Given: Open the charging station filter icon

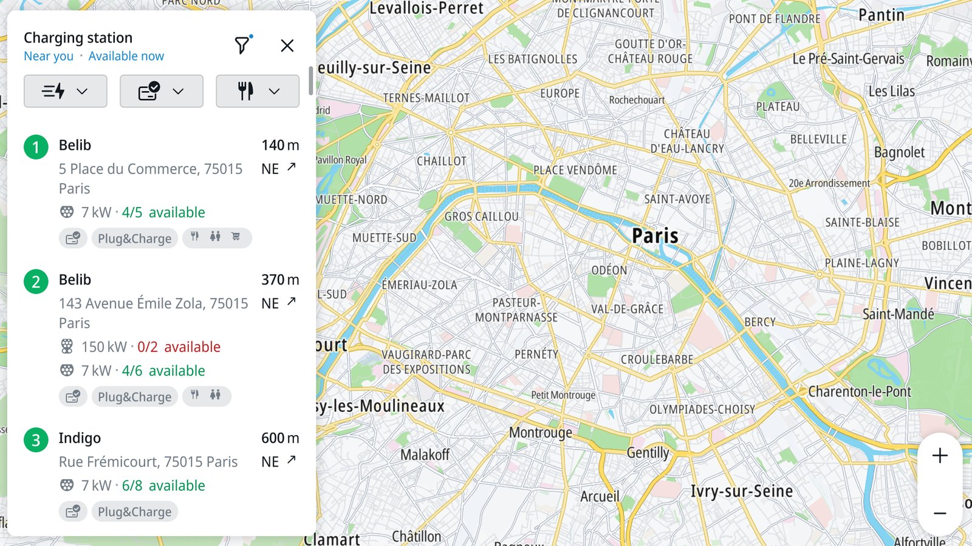Looking at the screenshot, I should [x=242, y=45].
